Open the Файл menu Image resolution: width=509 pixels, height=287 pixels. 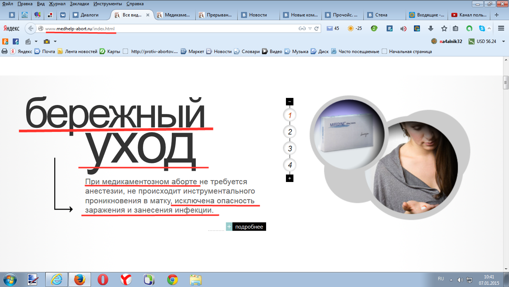click(x=7, y=4)
